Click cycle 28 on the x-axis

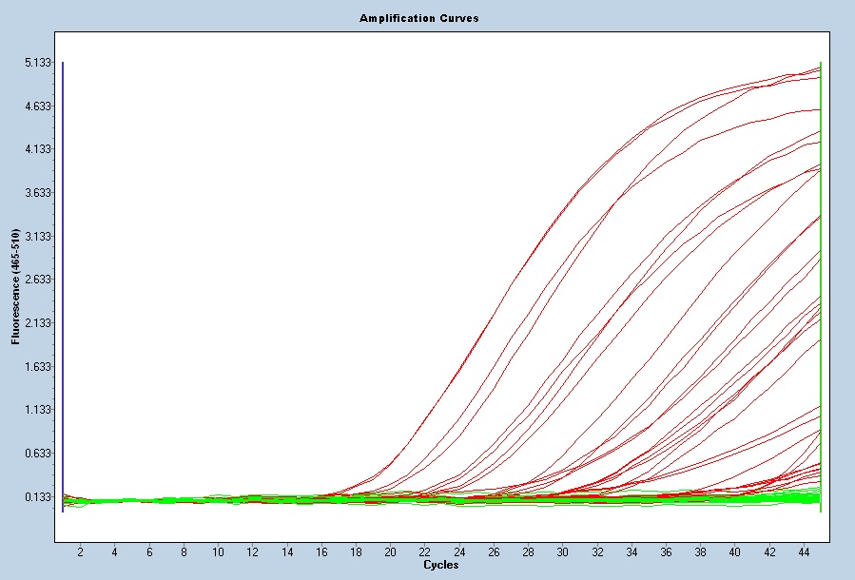(x=528, y=551)
